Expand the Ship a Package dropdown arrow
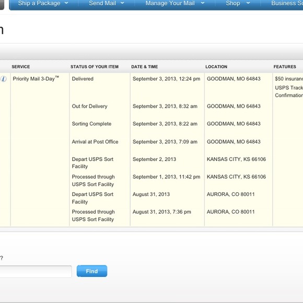 tap(66, 3)
